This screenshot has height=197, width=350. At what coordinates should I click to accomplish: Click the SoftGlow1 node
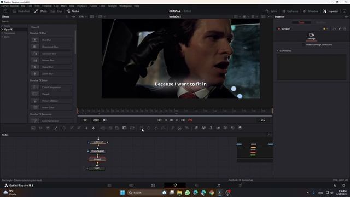pyautogui.click(x=98, y=142)
